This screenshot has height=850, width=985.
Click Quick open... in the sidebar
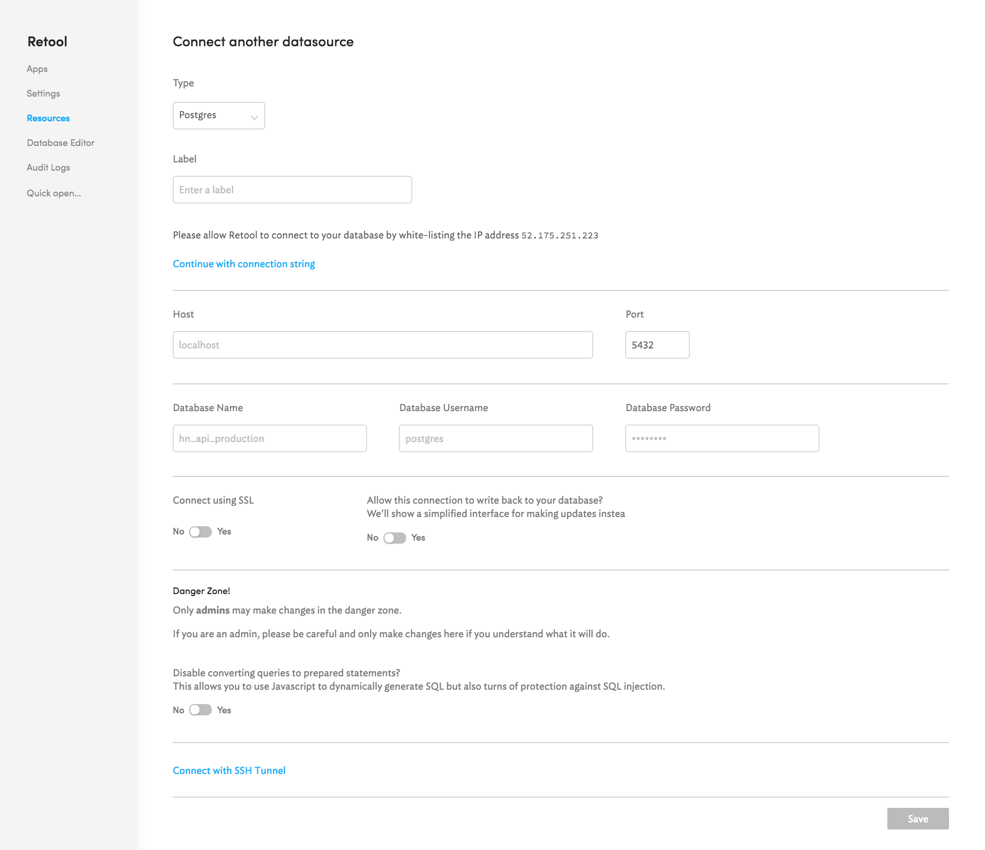click(54, 193)
